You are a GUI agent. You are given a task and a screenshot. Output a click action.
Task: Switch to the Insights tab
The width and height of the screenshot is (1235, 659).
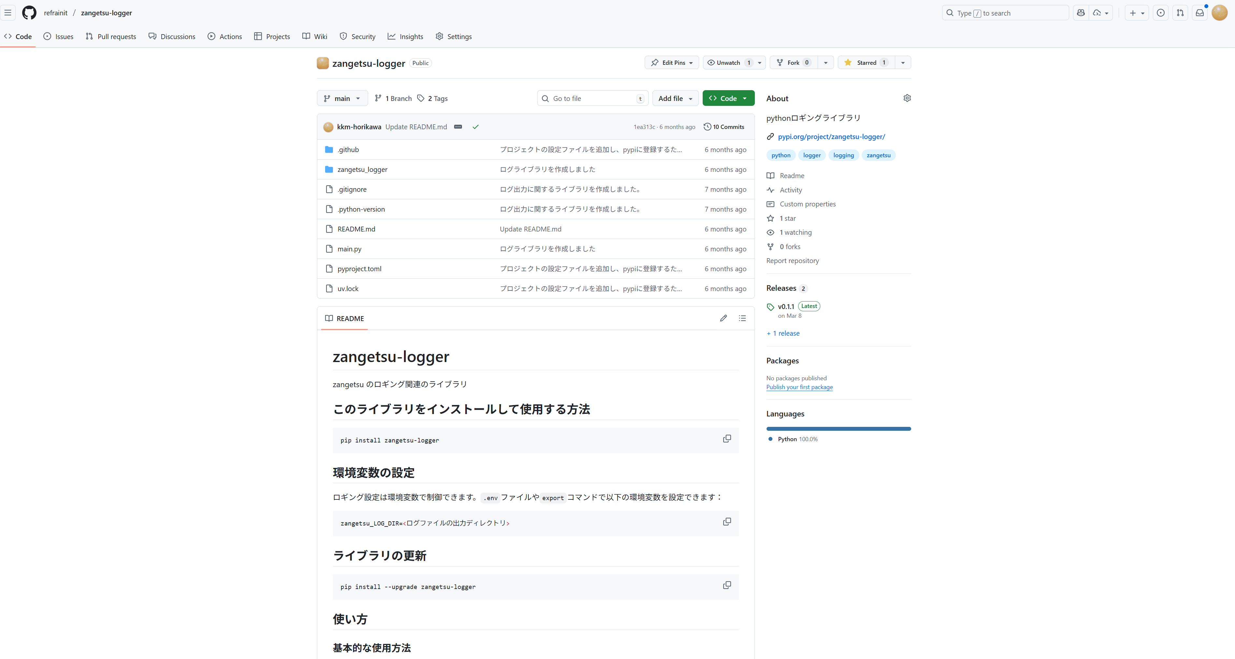pos(405,36)
